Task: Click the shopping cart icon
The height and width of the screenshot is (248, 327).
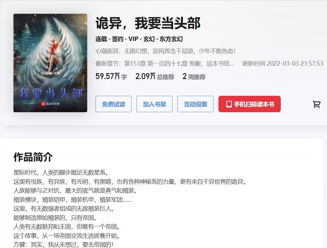Action: 317,104
